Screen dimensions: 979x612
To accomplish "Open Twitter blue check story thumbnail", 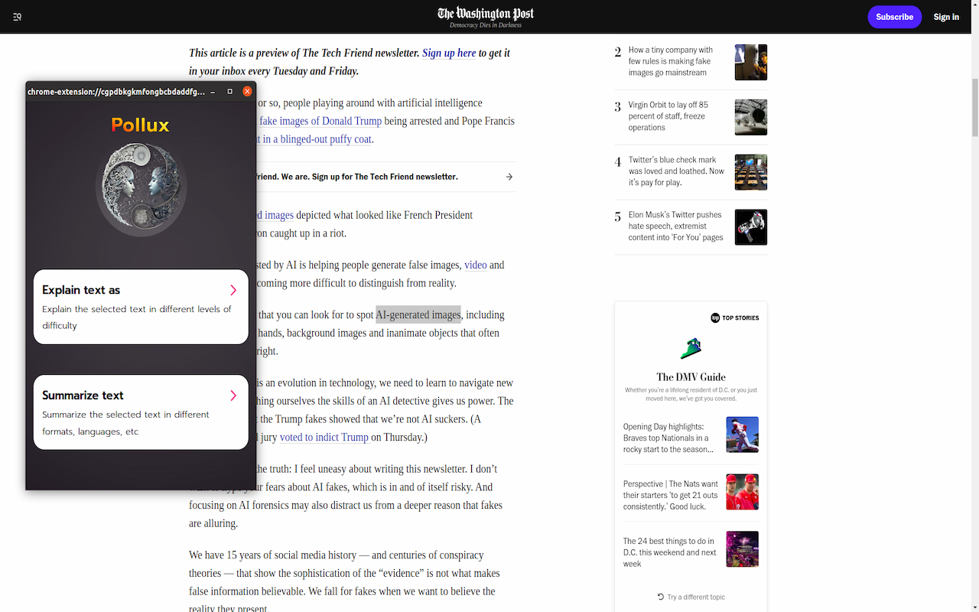I will pyautogui.click(x=751, y=172).
